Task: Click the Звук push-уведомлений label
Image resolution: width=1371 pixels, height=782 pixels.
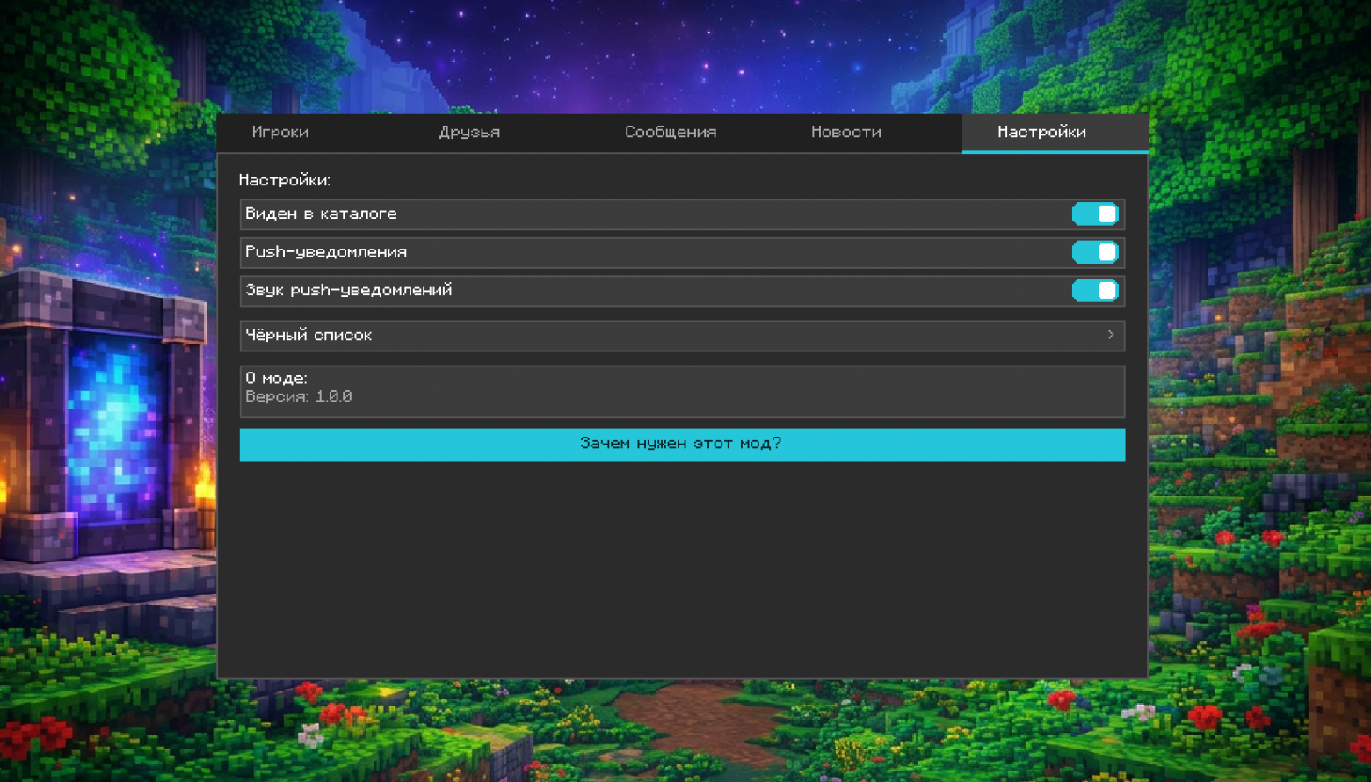Action: click(349, 291)
